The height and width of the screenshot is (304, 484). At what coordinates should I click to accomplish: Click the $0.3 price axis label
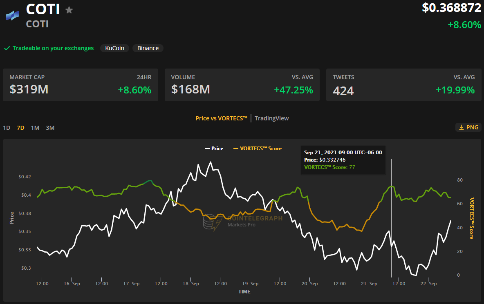click(x=26, y=268)
